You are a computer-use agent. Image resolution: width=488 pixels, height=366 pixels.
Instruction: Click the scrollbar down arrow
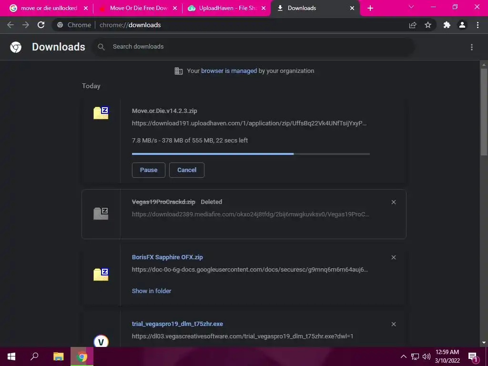[x=484, y=343]
